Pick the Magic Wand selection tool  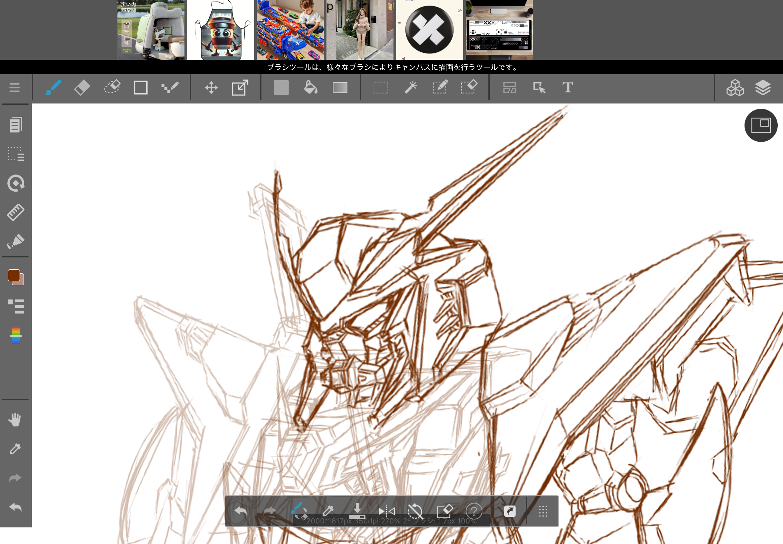tap(410, 88)
